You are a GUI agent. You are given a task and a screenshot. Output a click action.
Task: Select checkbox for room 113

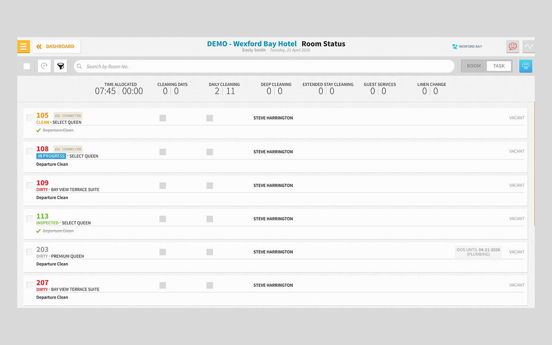coord(30,219)
